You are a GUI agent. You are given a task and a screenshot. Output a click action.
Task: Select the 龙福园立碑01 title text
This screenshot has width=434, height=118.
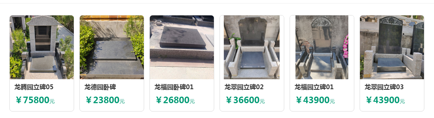pos(314,87)
